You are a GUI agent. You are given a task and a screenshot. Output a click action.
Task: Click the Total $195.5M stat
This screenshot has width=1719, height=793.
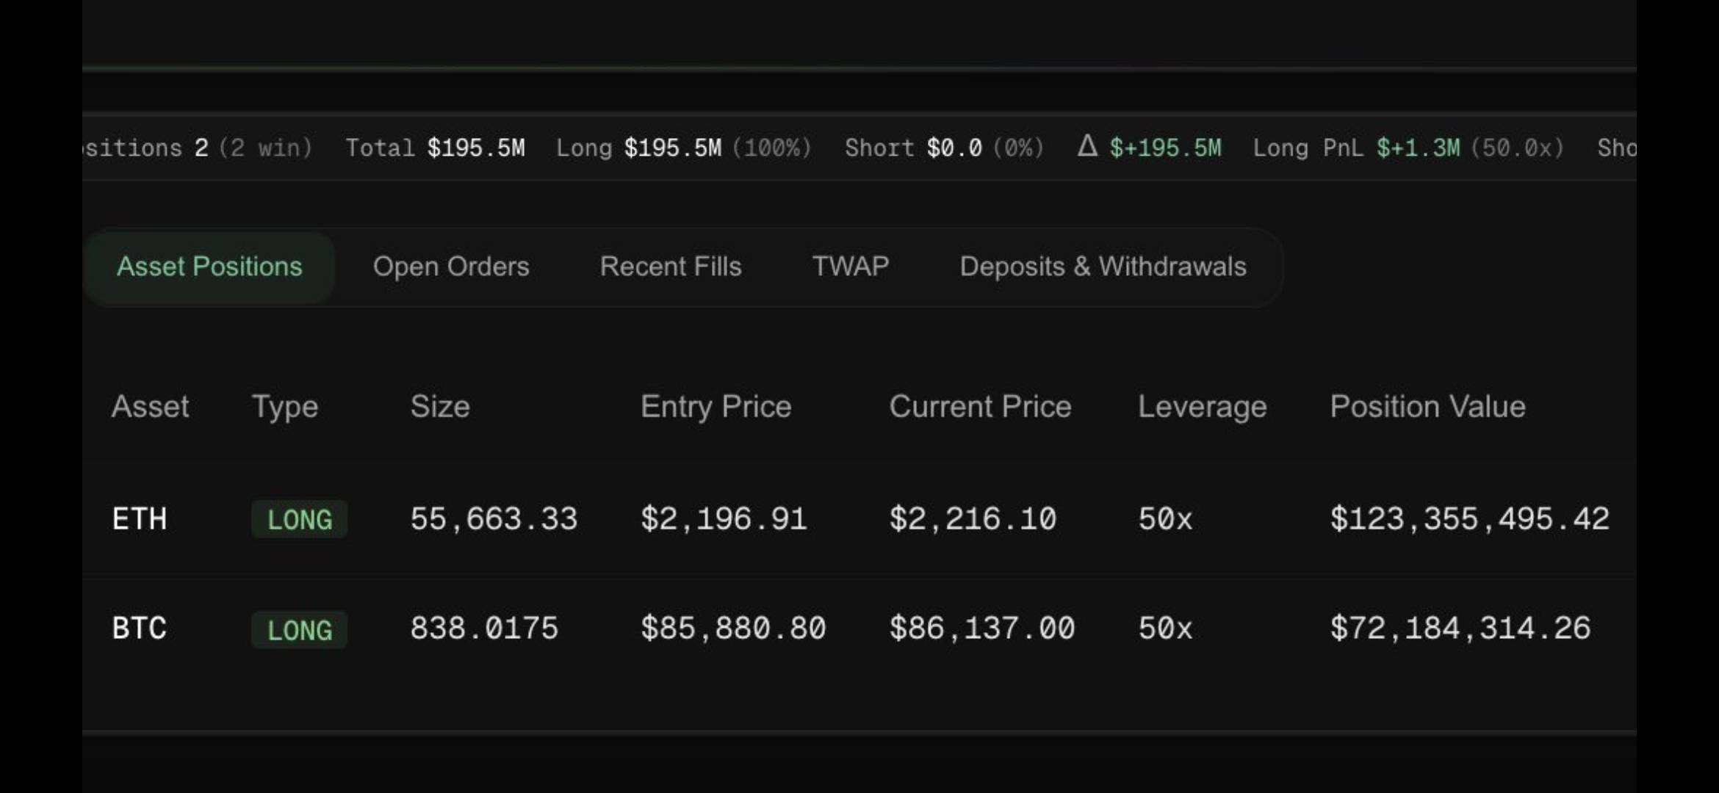(475, 148)
